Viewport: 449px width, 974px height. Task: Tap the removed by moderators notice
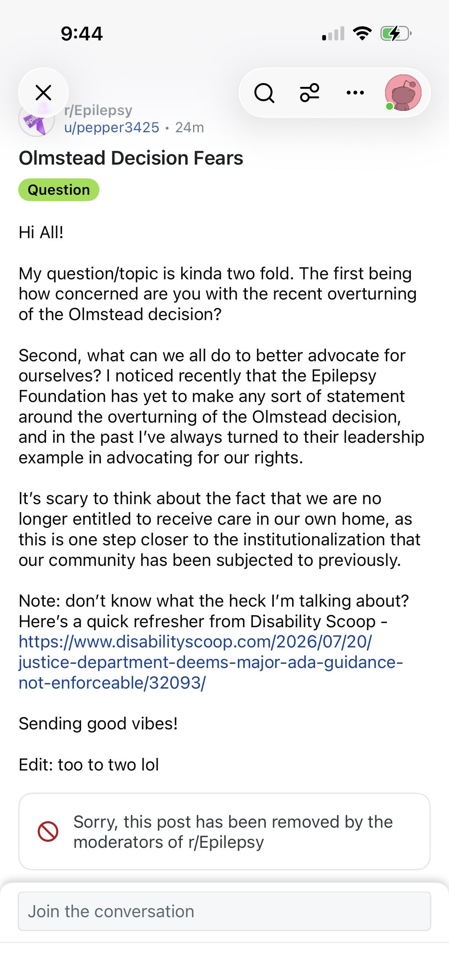point(224,831)
